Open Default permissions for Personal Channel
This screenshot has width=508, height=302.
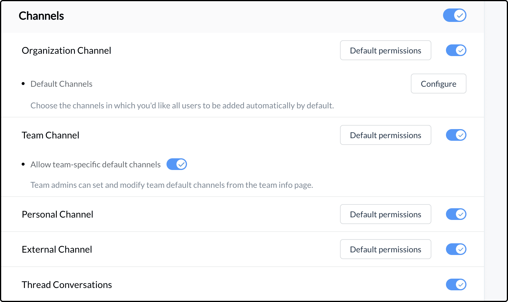pos(385,214)
